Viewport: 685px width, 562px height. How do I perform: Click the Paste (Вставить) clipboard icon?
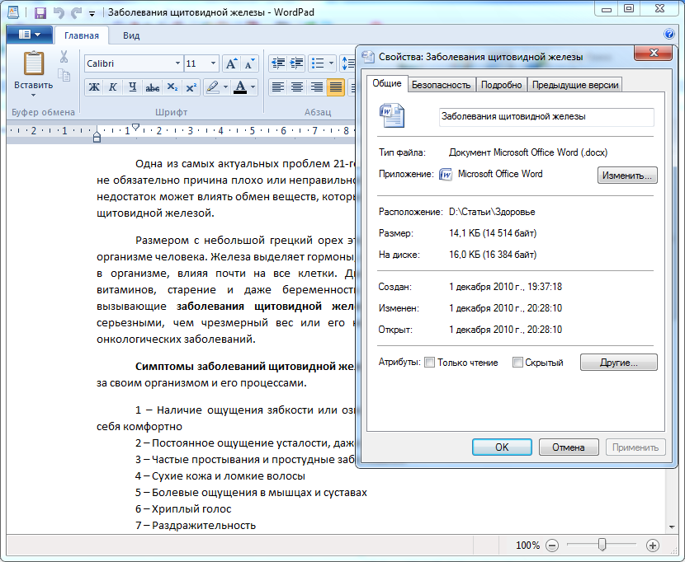point(34,64)
